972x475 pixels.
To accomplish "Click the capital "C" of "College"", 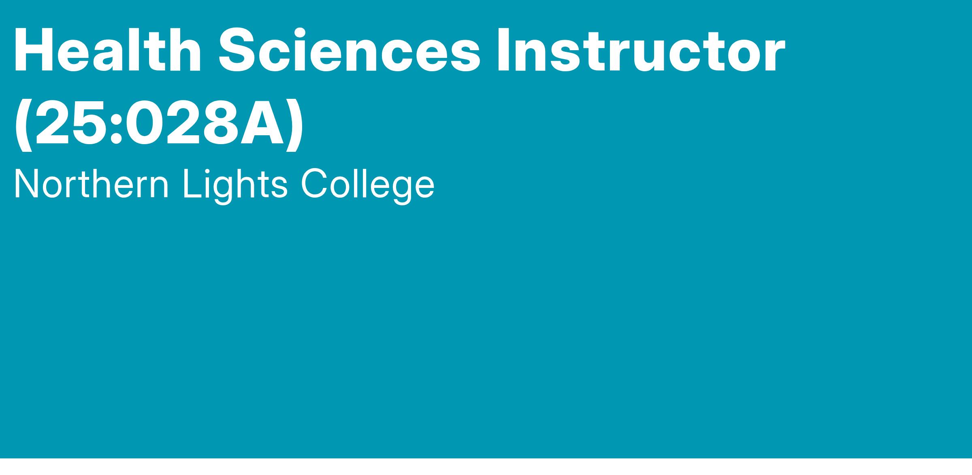I will (x=315, y=184).
